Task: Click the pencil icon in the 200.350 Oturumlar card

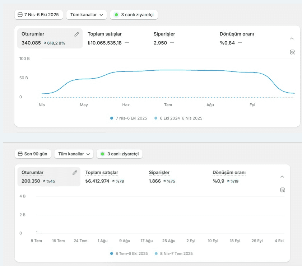Action: coord(75,172)
